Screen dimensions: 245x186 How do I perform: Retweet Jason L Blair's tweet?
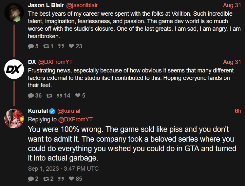pos(47,46)
